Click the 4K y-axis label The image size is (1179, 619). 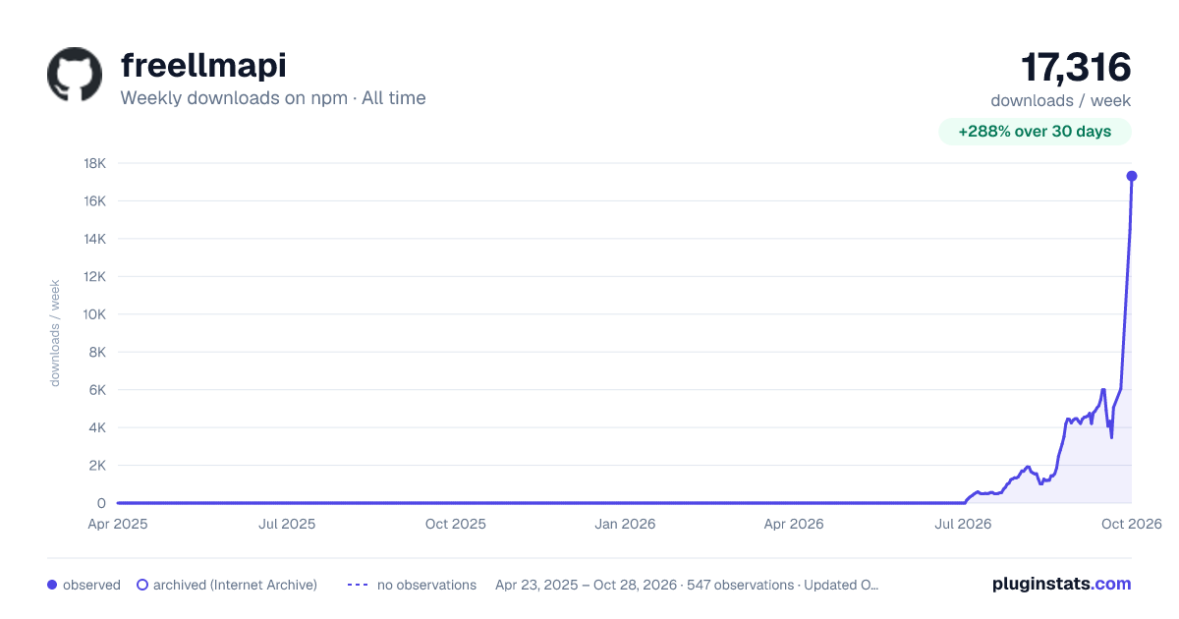[97, 428]
